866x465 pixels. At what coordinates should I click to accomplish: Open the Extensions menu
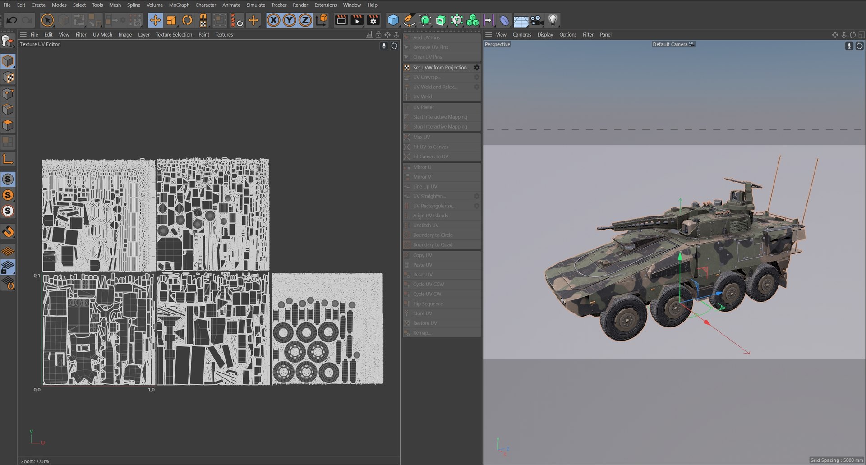(326, 5)
